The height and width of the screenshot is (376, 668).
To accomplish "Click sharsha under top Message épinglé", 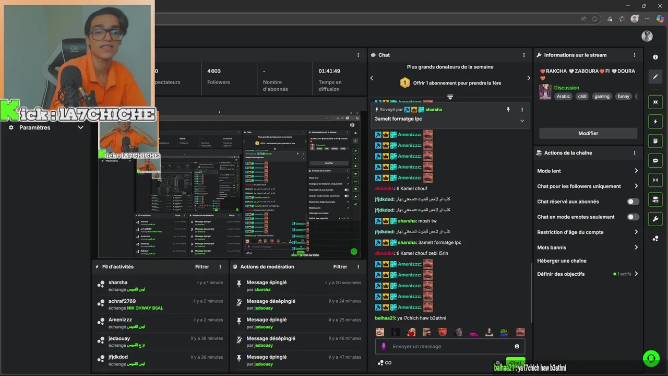I will [x=263, y=289].
